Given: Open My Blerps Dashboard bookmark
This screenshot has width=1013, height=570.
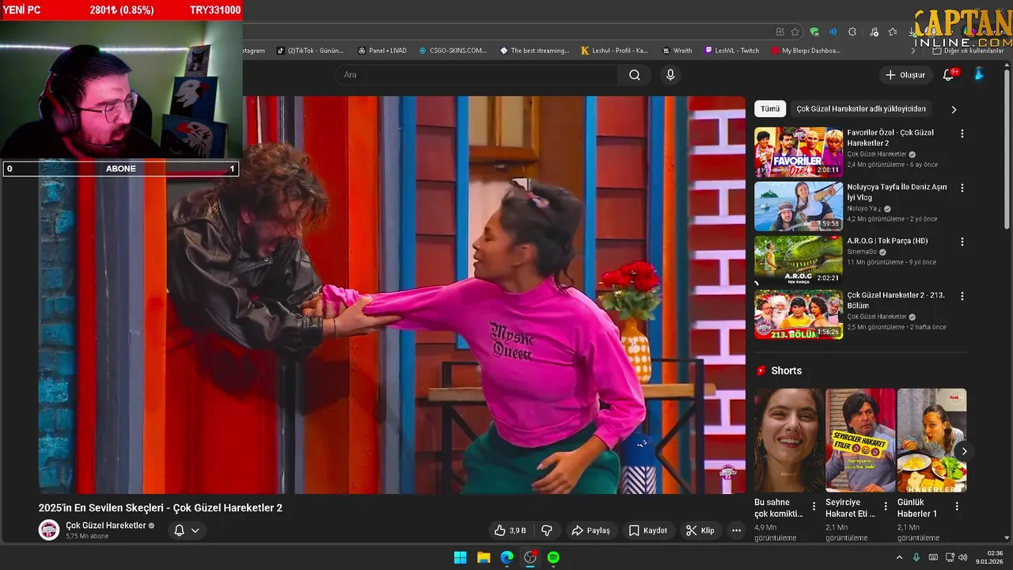Looking at the screenshot, I should (x=806, y=51).
